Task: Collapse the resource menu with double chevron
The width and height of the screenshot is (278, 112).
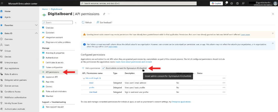Action: click(x=75, y=22)
